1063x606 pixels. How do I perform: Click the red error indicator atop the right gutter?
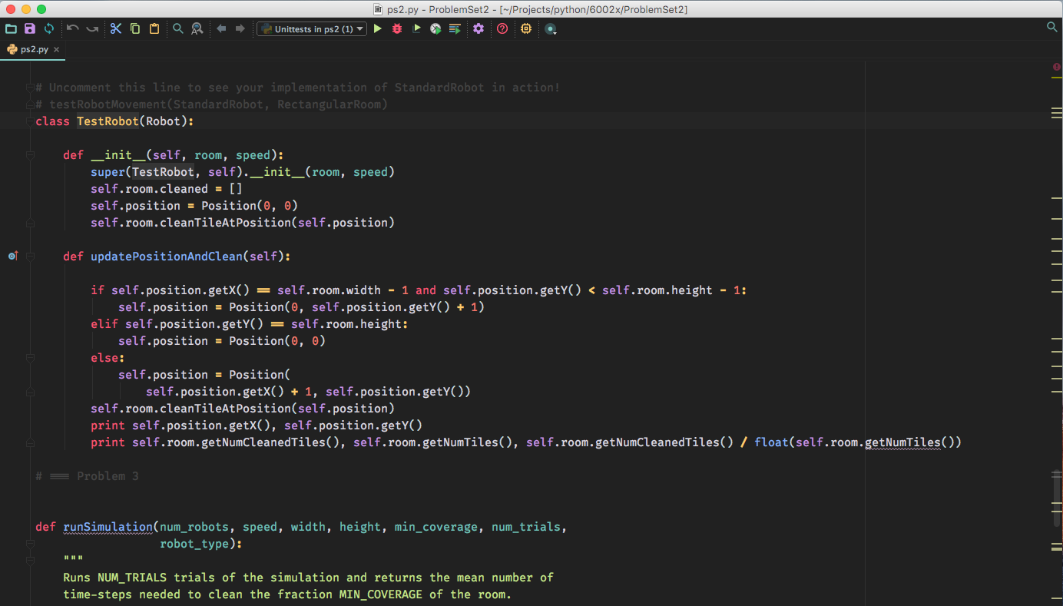(x=1057, y=67)
